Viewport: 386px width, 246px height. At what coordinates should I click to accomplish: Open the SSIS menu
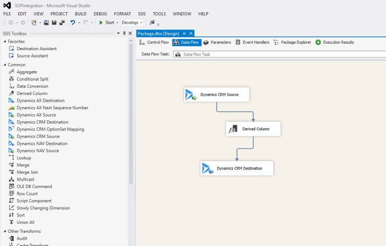(x=142, y=13)
